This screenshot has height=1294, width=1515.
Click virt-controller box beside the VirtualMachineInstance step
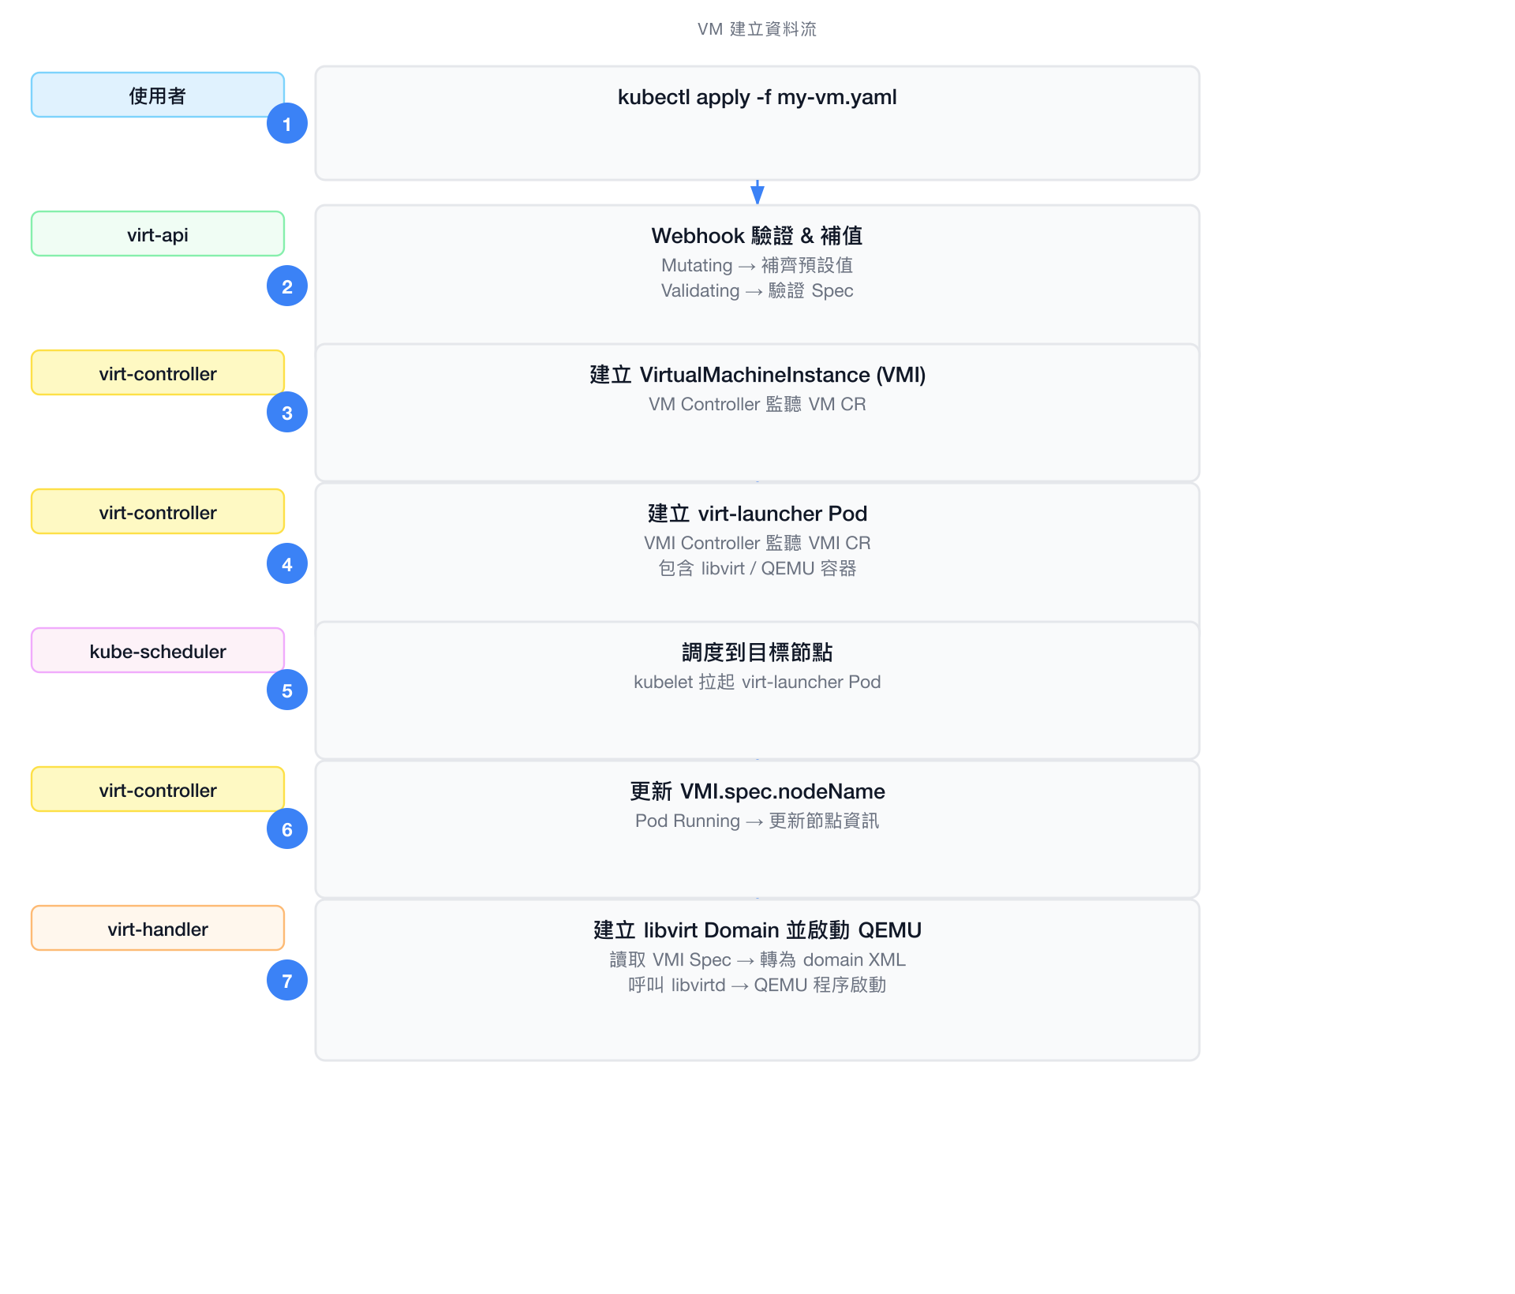tap(158, 373)
